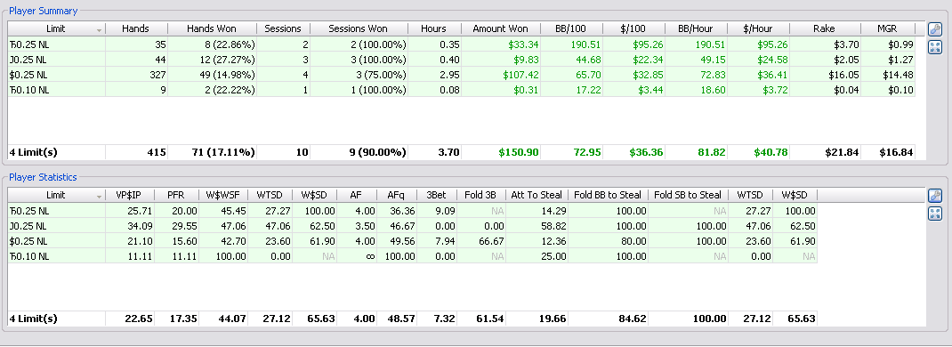Open Limit column dropdown arrow in Player Statistics
The width and height of the screenshot is (952, 347).
[99, 196]
